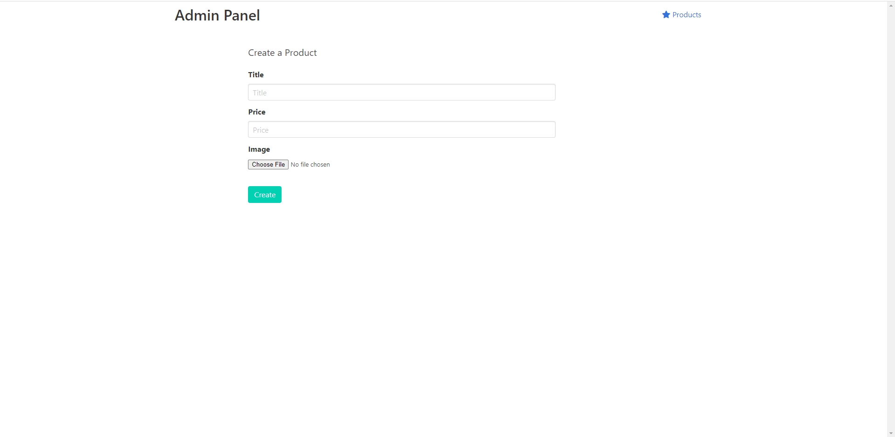Screen dimensions: 895x437
Task: Click the scrollbar down arrow
Action: [891, 433]
